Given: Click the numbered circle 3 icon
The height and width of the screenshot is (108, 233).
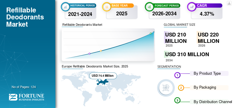Looking at the screenshot, I should pos(177,100).
